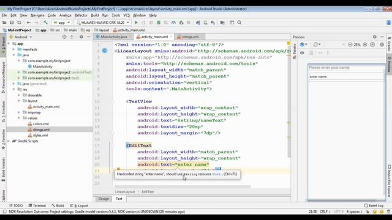Expand the drawable folder

pyautogui.click(x=19, y=95)
